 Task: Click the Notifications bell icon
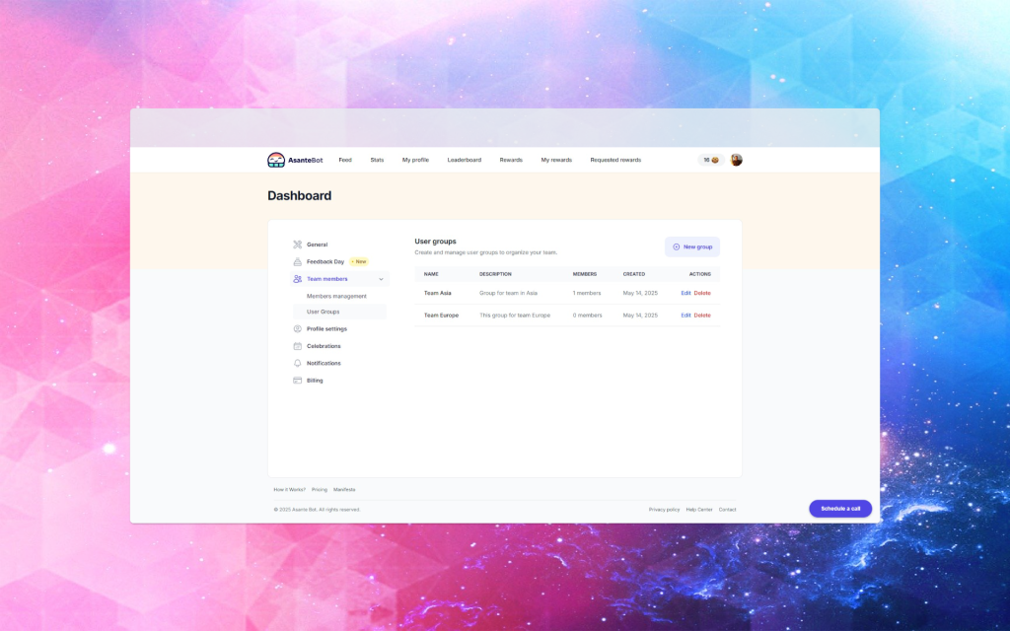(x=297, y=363)
